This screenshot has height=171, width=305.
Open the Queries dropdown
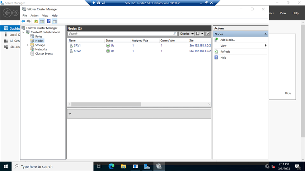click(x=187, y=34)
